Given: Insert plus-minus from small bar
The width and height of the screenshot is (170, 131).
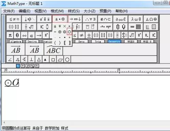Looking at the screenshot, I should [89, 35].
